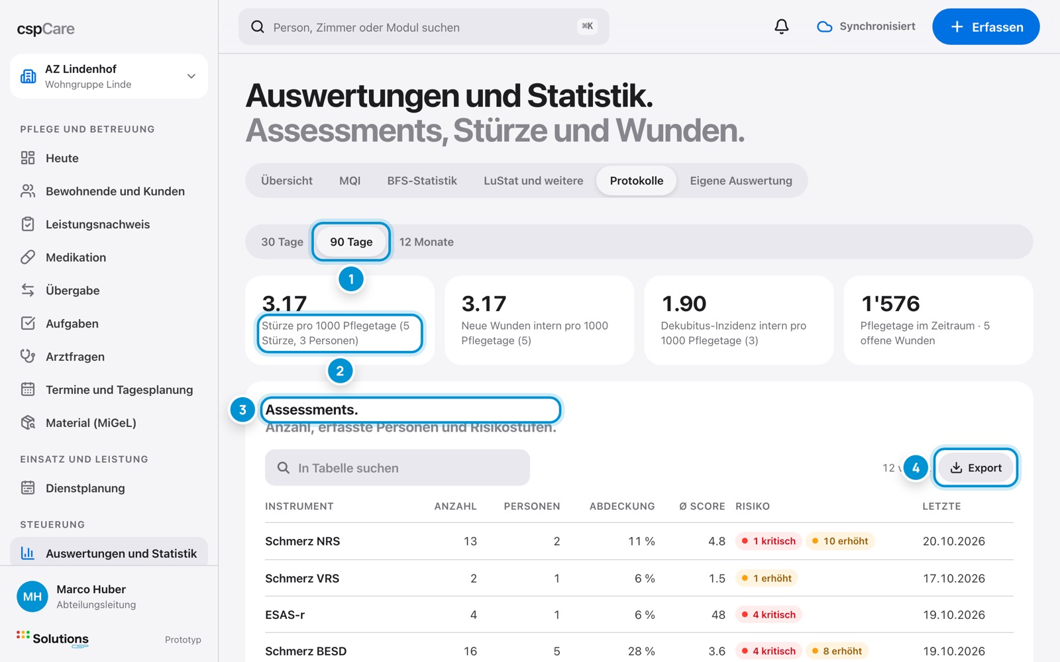Switch to the MQI tab

click(350, 181)
